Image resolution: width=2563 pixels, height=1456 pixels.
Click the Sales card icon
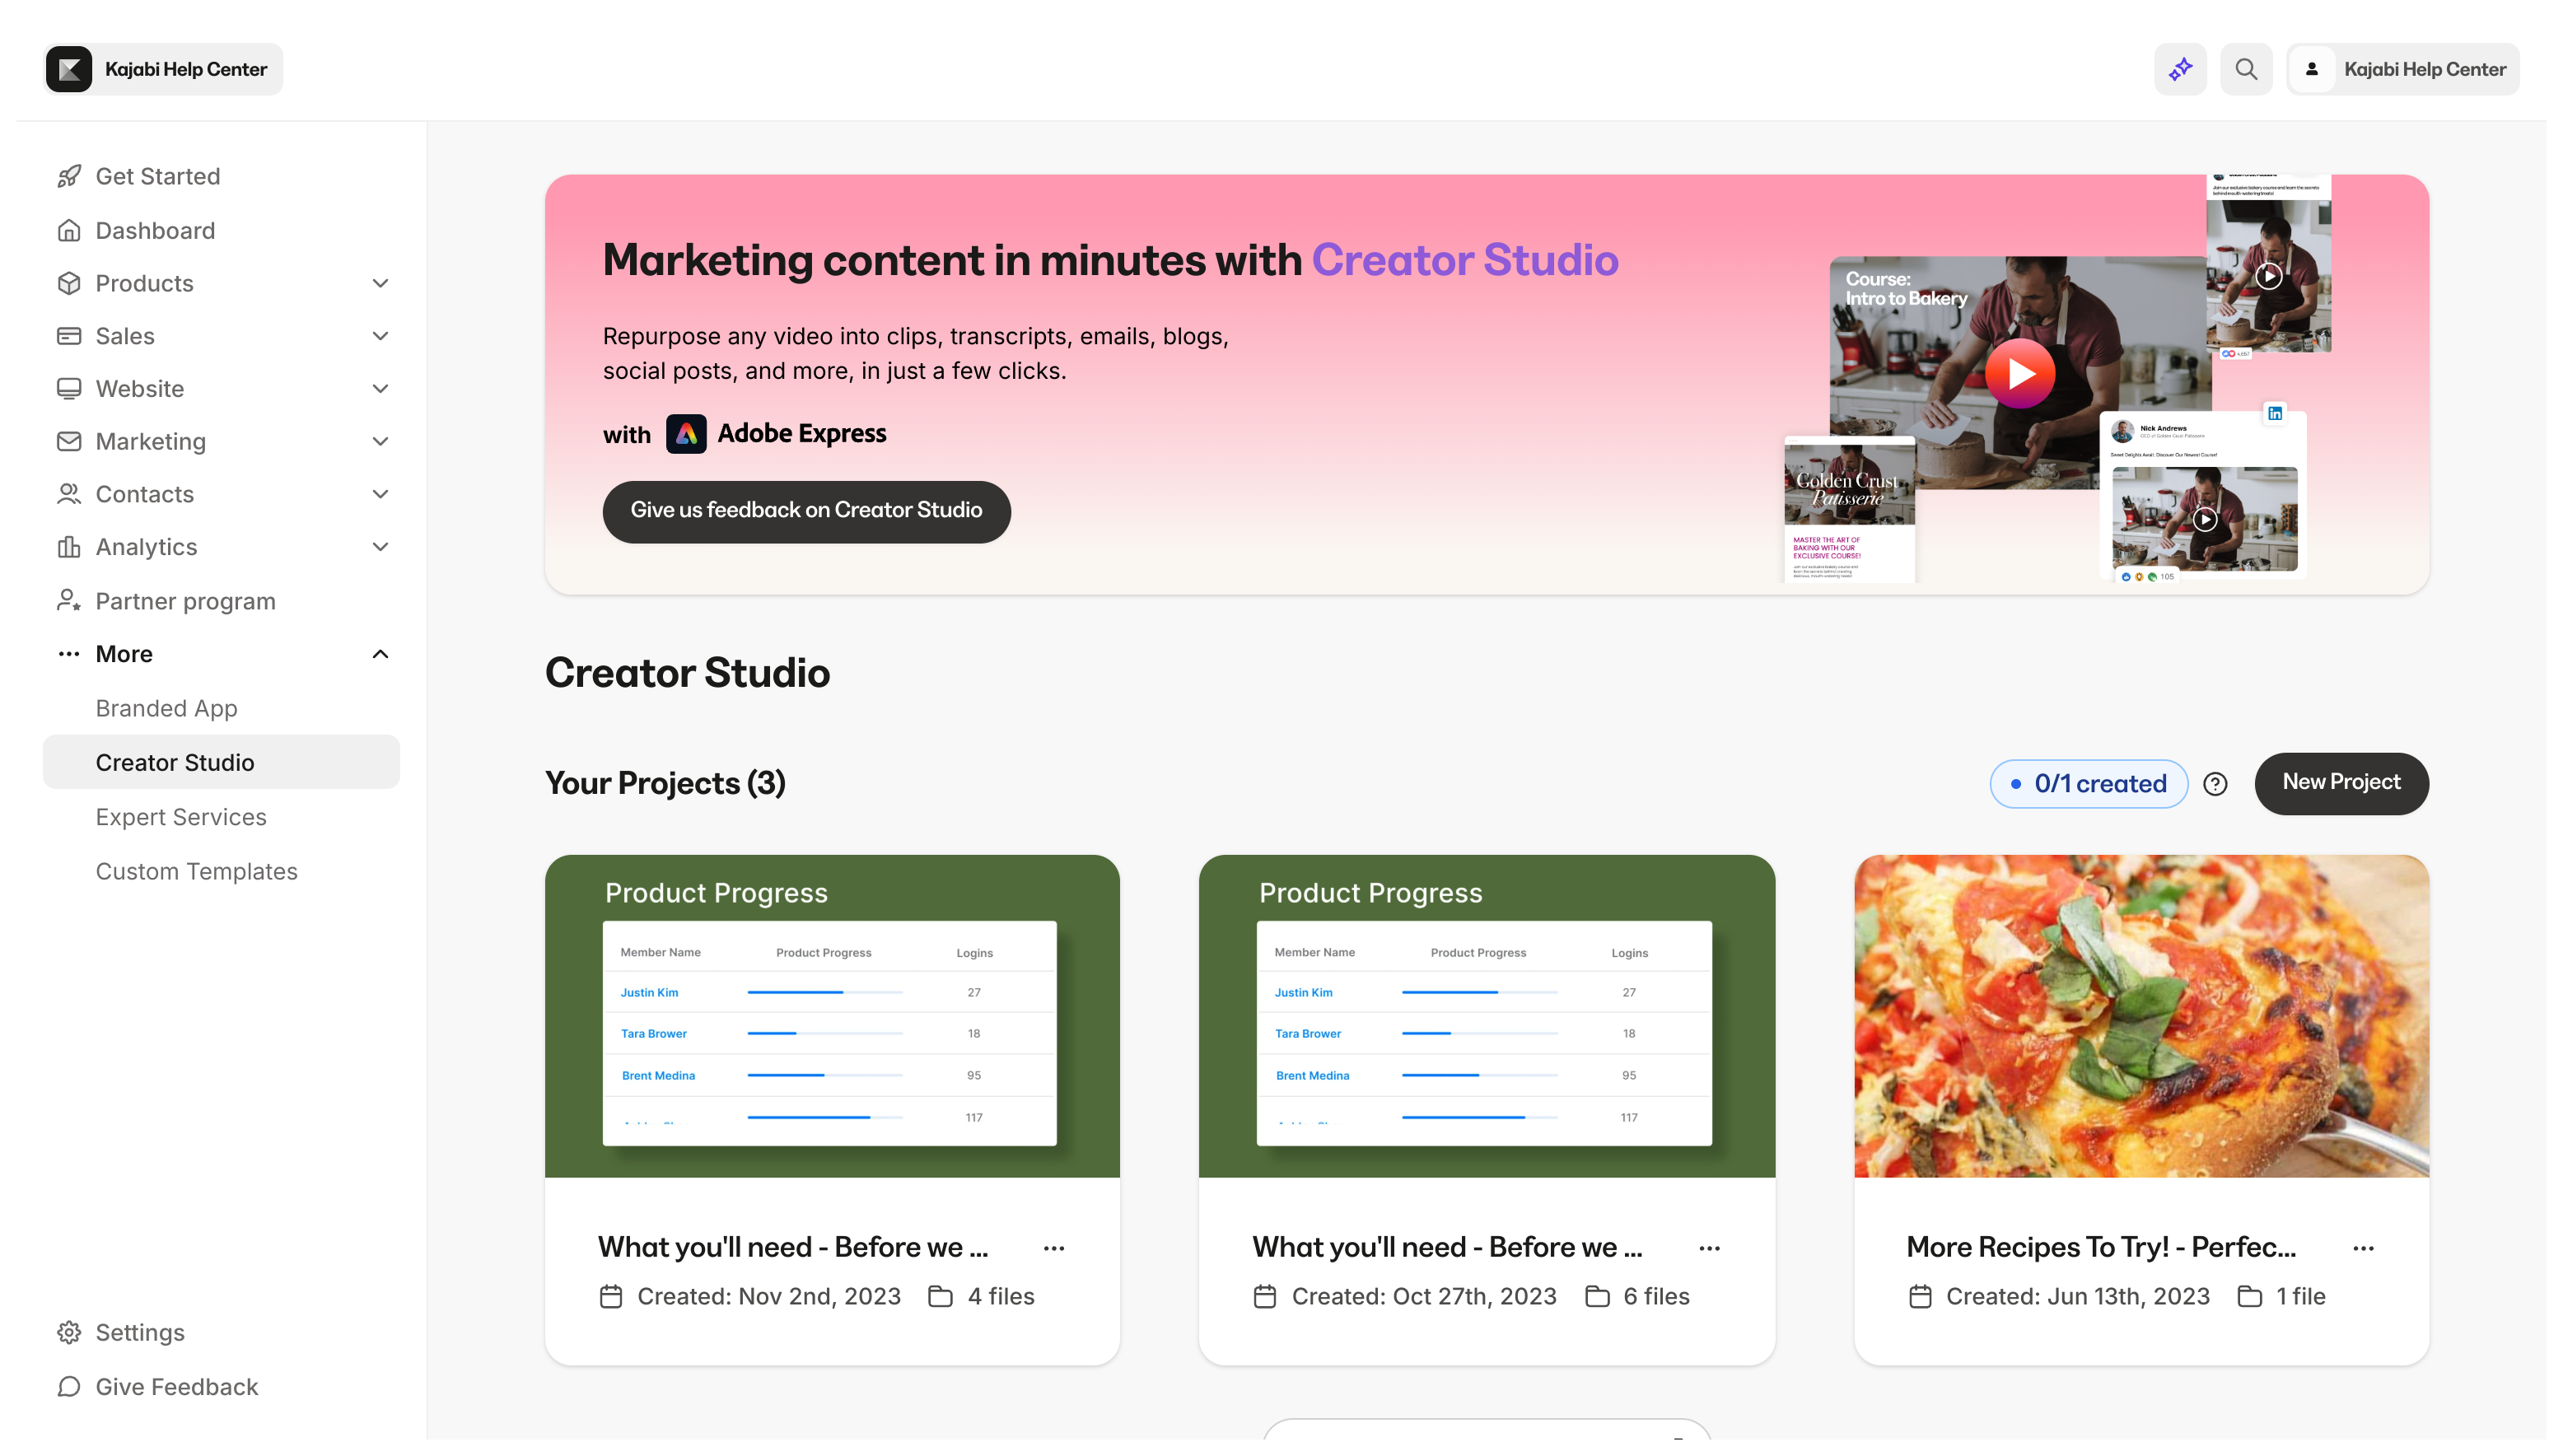tap(69, 336)
